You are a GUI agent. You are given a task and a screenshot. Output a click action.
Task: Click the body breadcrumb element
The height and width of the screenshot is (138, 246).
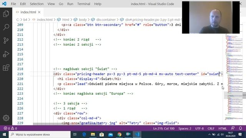tap(80, 20)
